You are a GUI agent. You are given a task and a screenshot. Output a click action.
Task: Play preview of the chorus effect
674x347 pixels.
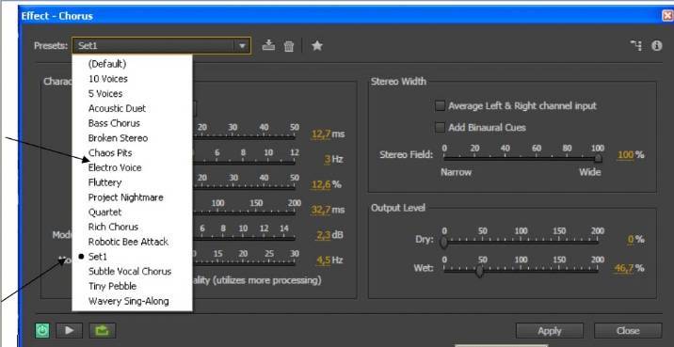pos(69,330)
